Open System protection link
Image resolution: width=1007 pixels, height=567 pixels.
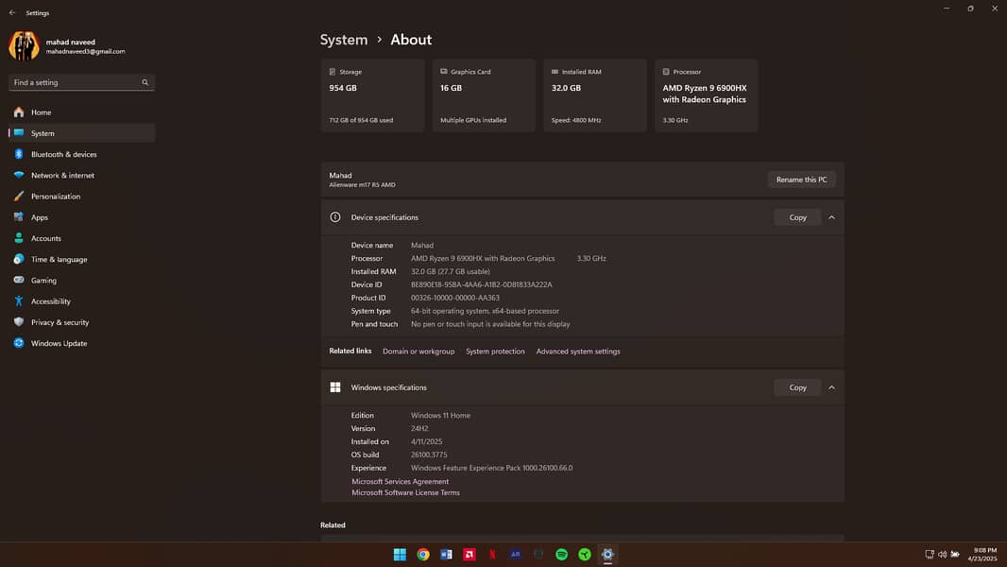(495, 352)
